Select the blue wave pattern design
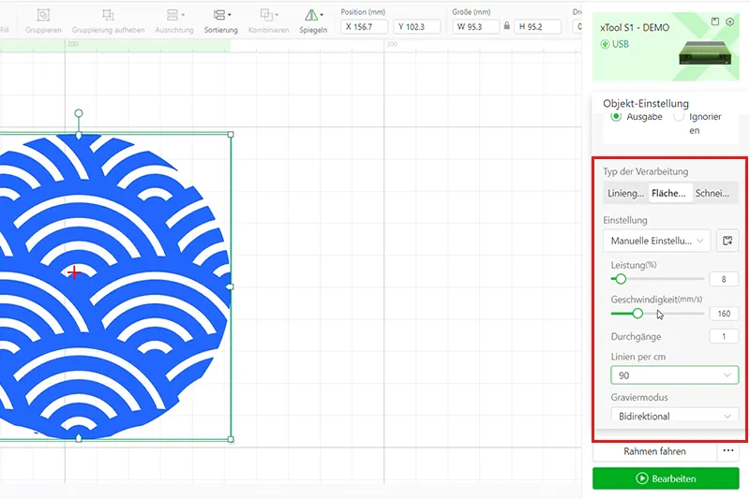This screenshot has height=499, width=750. (114, 286)
